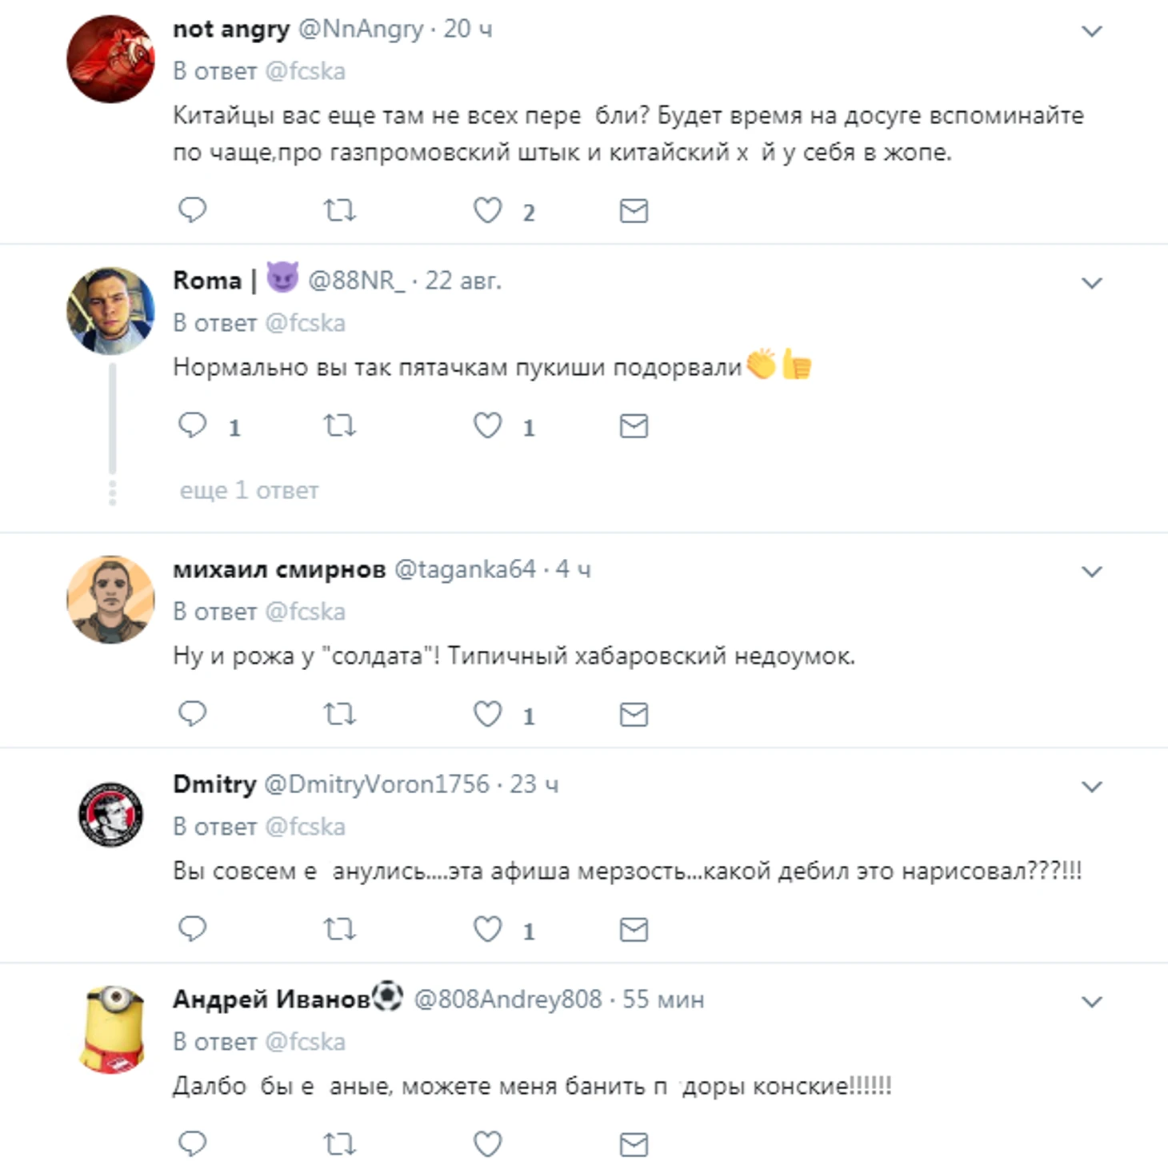This screenshot has width=1168, height=1169.
Task: Open the minion avatar of Андрей Иванов
Action: [x=112, y=1030]
